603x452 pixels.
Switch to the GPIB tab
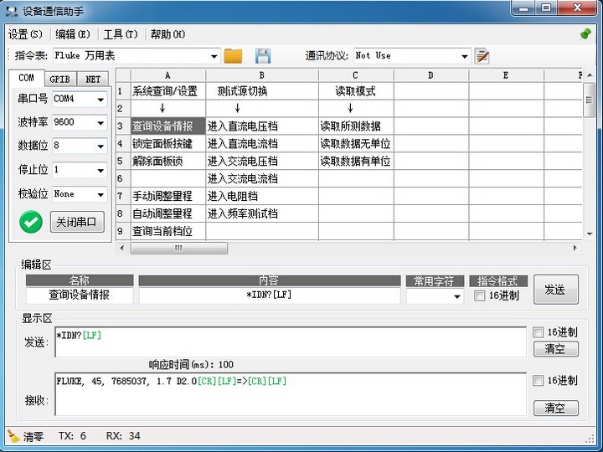coord(60,80)
